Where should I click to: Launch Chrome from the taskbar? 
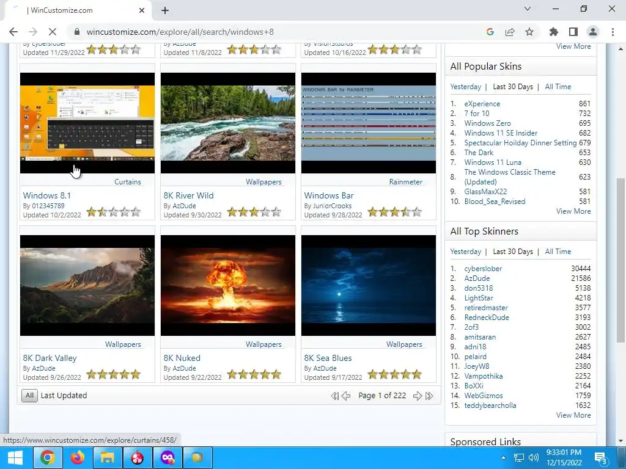pos(48,457)
